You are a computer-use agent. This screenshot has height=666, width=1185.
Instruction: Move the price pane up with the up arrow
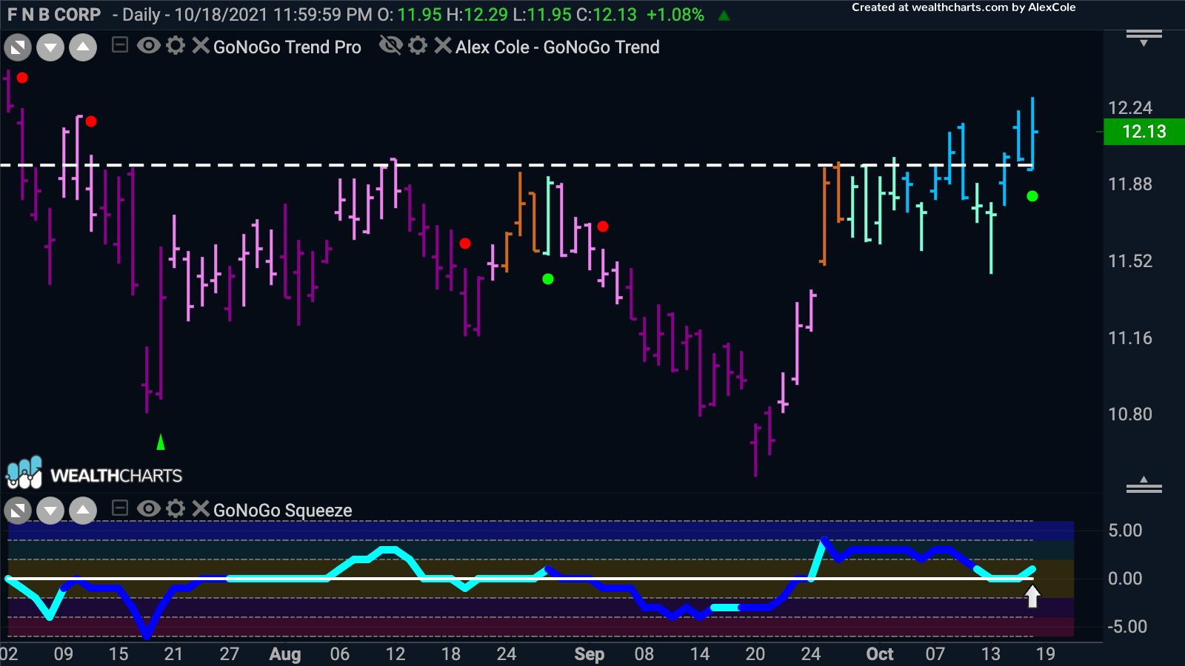(83, 48)
